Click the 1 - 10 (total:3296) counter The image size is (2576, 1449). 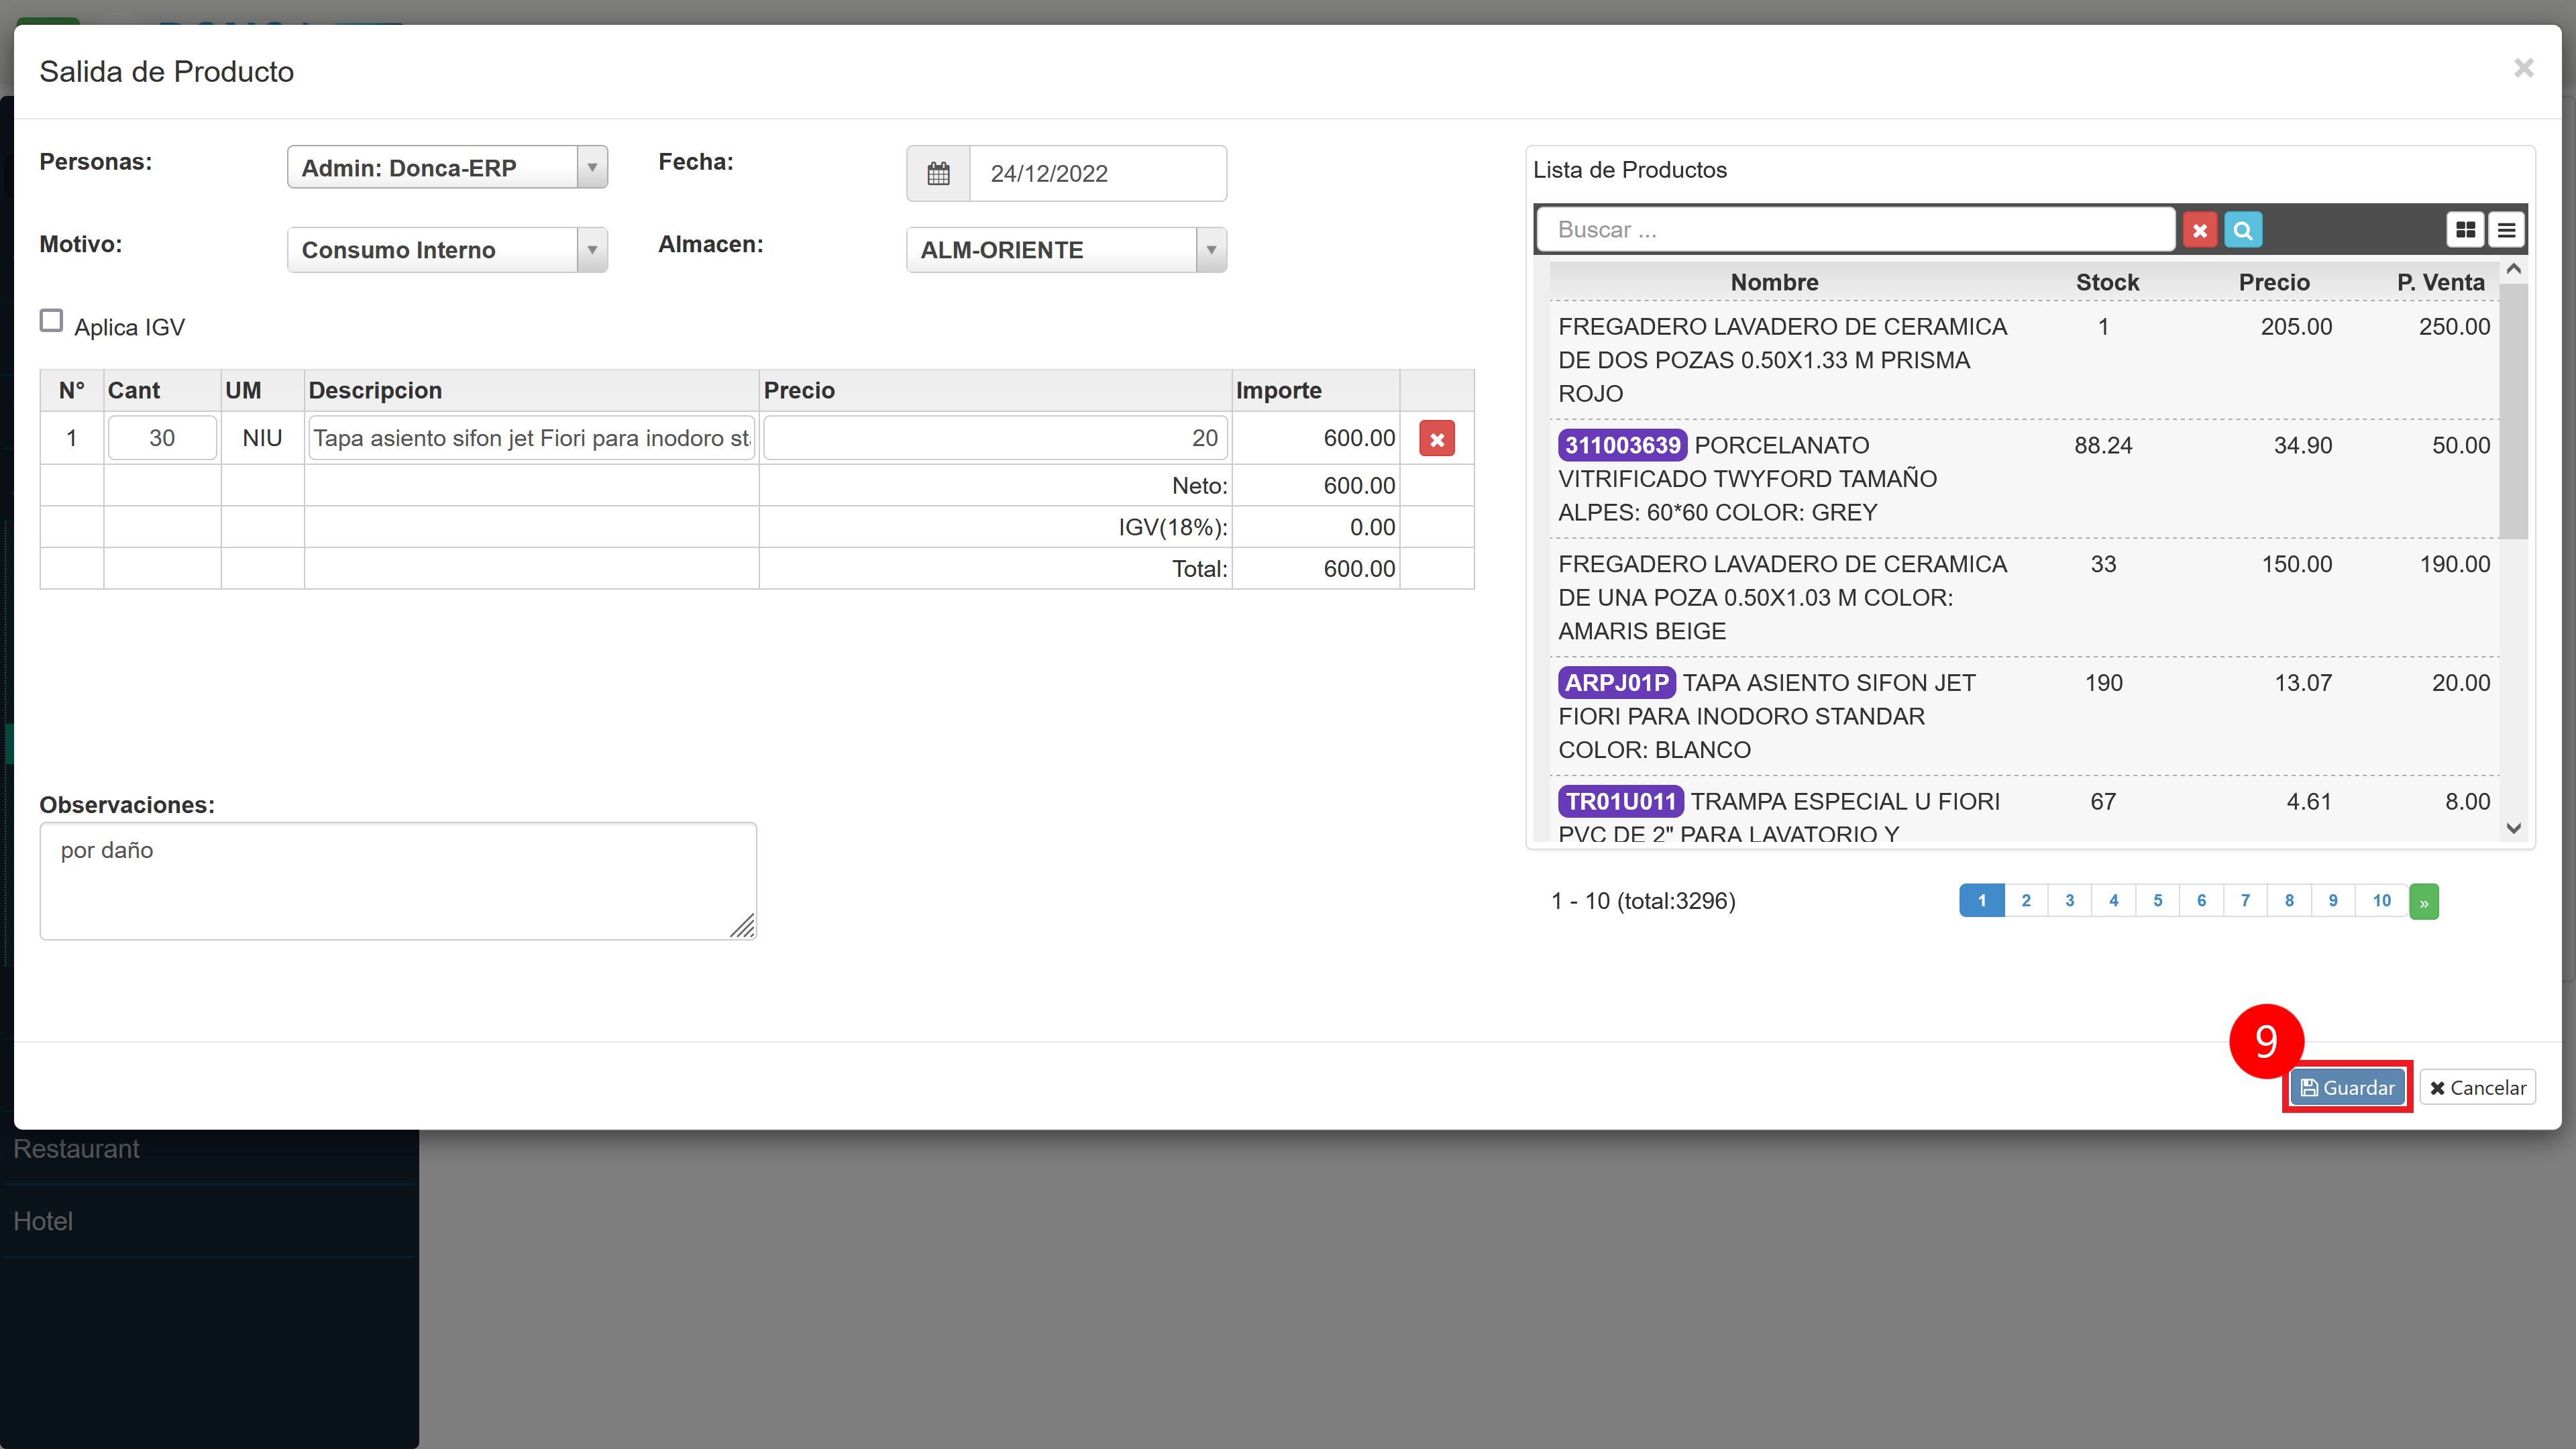tap(1643, 901)
